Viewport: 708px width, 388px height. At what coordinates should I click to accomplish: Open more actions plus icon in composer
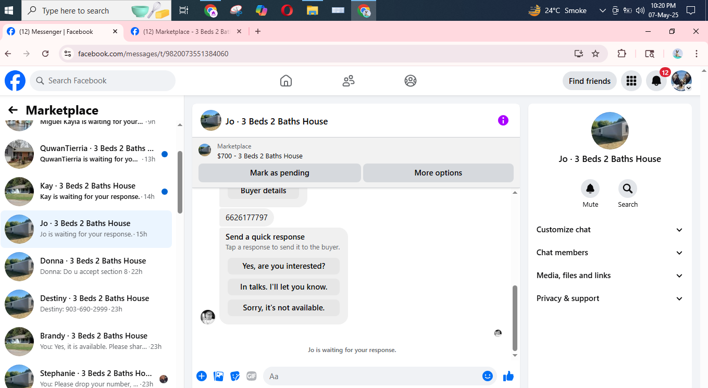202,376
